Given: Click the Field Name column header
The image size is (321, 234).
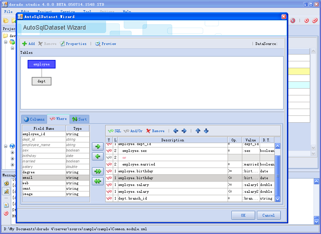Looking at the screenshot, I should point(44,128).
